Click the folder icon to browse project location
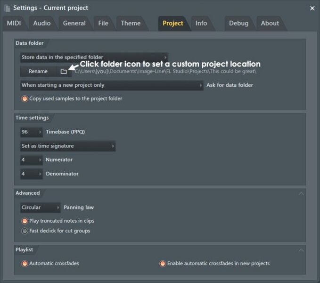 click(64, 71)
